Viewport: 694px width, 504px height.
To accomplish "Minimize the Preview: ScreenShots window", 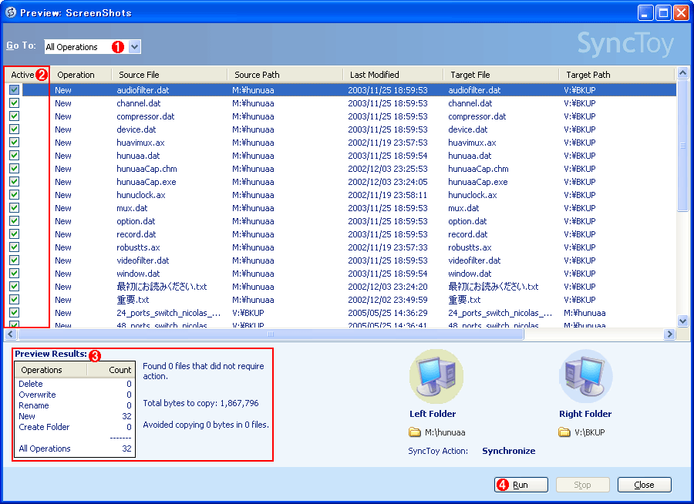I will (645, 13).
